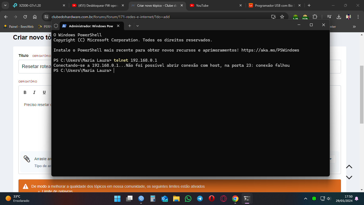Open the terminal new-tab profile dropdown

point(138,26)
